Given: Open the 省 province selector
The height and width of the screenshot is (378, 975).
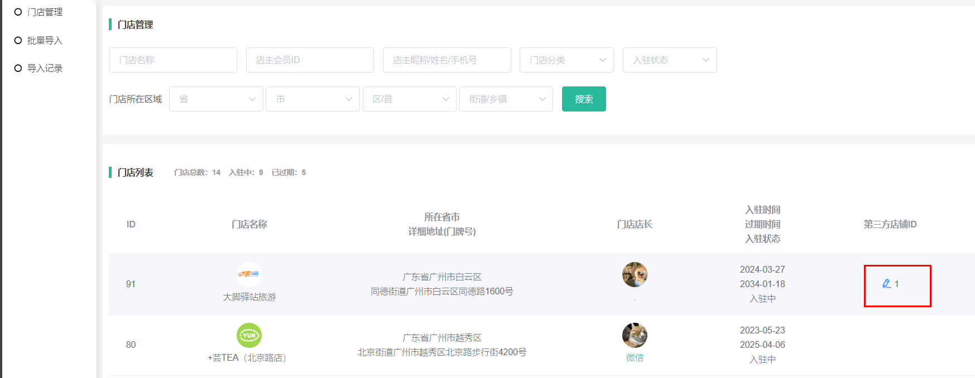Looking at the screenshot, I should (x=215, y=99).
